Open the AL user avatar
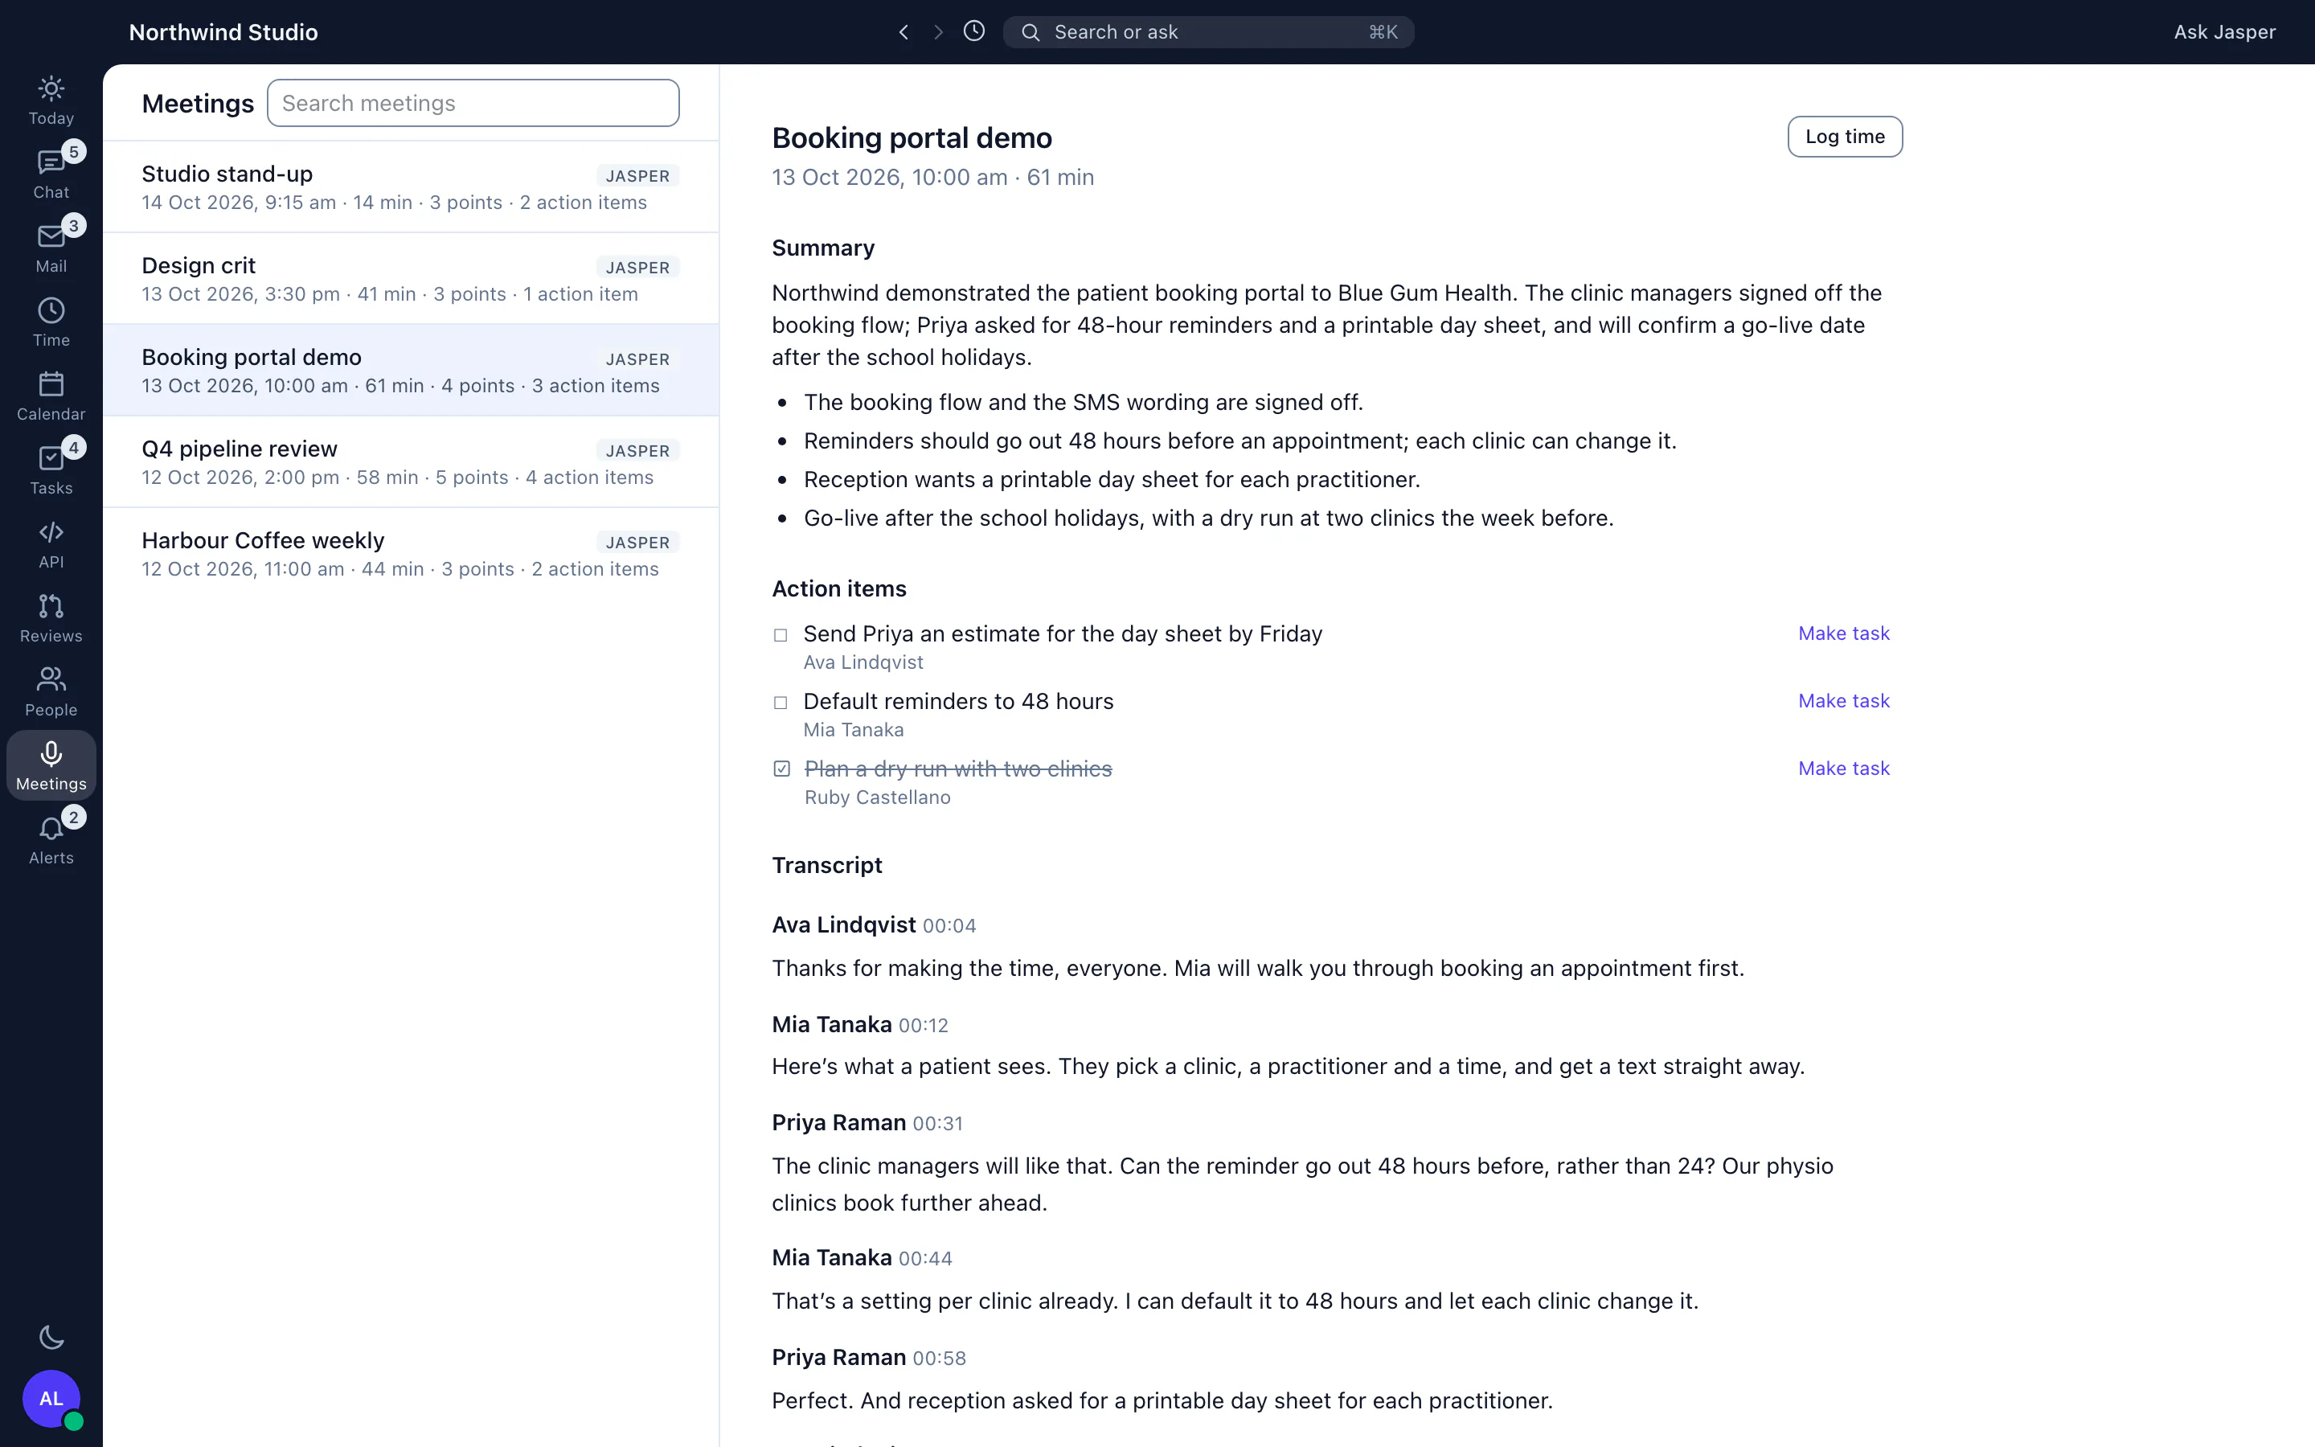Image resolution: width=2315 pixels, height=1447 pixels. [51, 1398]
